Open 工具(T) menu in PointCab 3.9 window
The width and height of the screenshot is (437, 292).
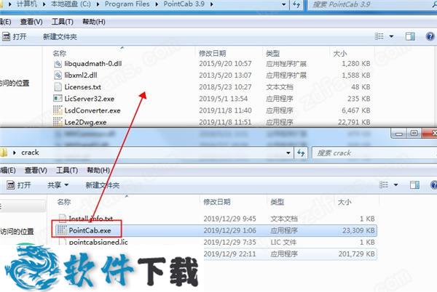pos(63,22)
